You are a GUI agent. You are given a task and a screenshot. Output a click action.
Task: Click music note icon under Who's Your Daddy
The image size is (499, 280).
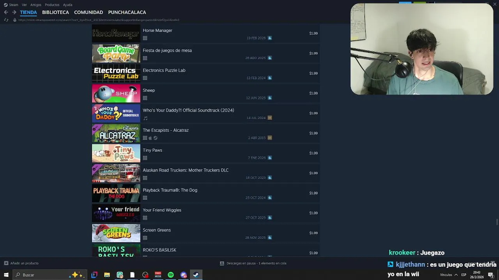pyautogui.click(x=145, y=118)
